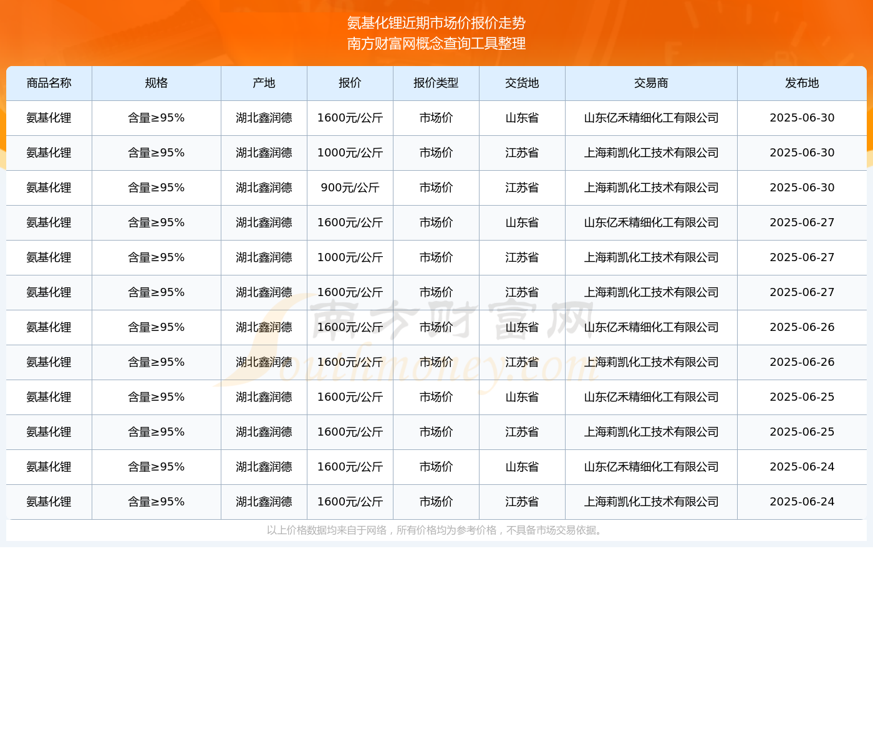Click 江苏省 in the 2025-06-25 row
The image size is (873, 751).
[x=522, y=432]
